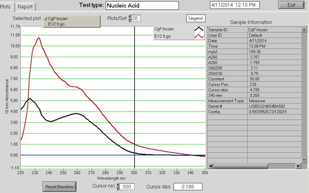Screen dimensions: 309x193
Task: Click the red line icon for EV2 9.go
Action: 199,36
